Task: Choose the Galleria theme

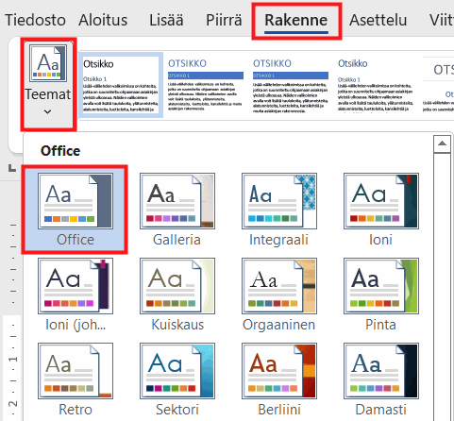Action: (x=177, y=210)
